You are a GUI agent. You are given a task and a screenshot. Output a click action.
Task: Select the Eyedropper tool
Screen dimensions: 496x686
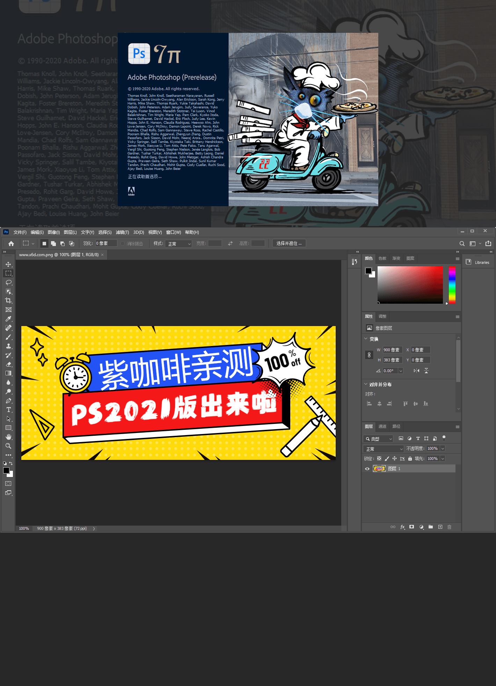[x=8, y=319]
